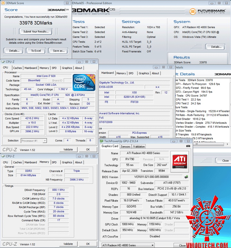Click 'Gigabyte Technology Co., Ltd.' manufacturer field
The height and width of the screenshot is (248, 231).
pyautogui.click(x=134, y=83)
